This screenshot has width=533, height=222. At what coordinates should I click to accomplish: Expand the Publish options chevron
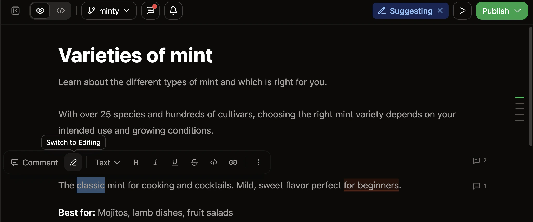(518, 11)
